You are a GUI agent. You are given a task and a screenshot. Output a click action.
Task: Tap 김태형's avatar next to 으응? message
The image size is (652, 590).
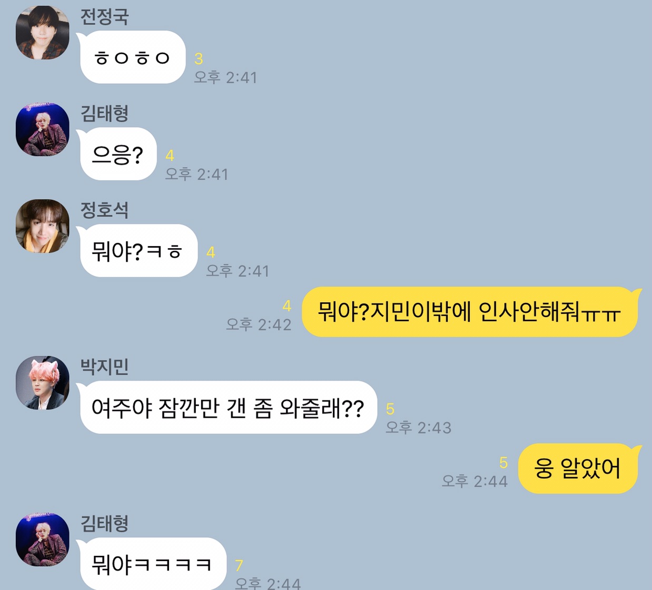[43, 129]
